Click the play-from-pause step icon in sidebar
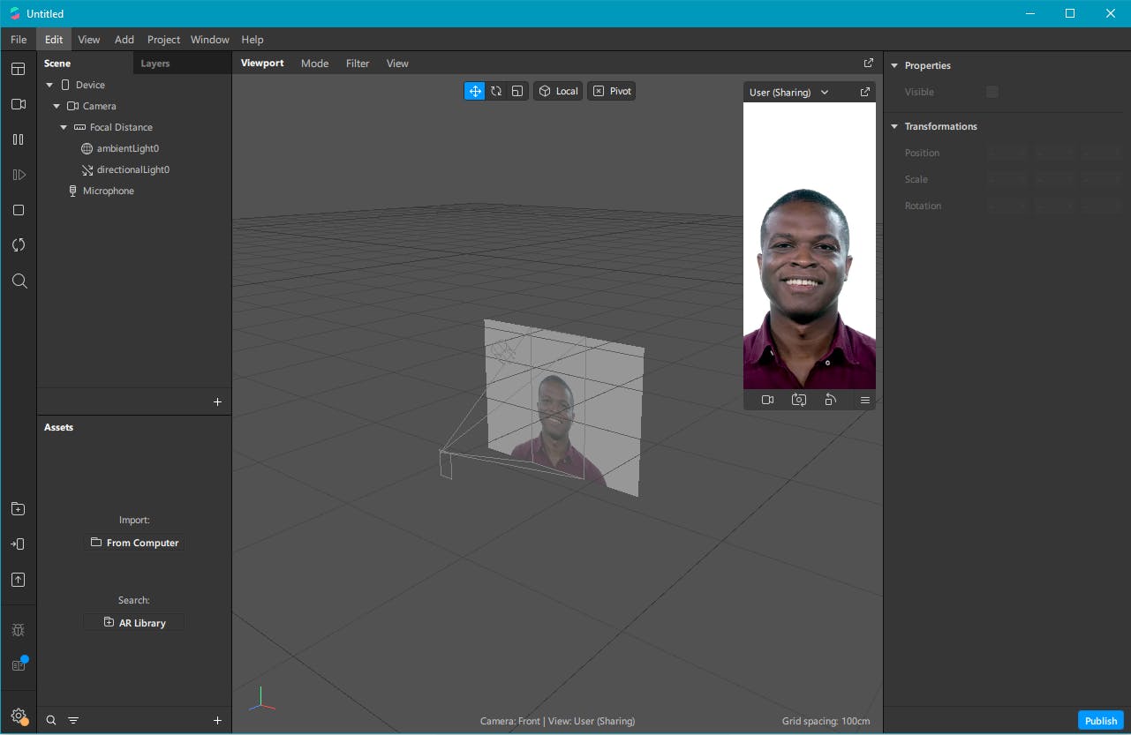 (x=19, y=175)
